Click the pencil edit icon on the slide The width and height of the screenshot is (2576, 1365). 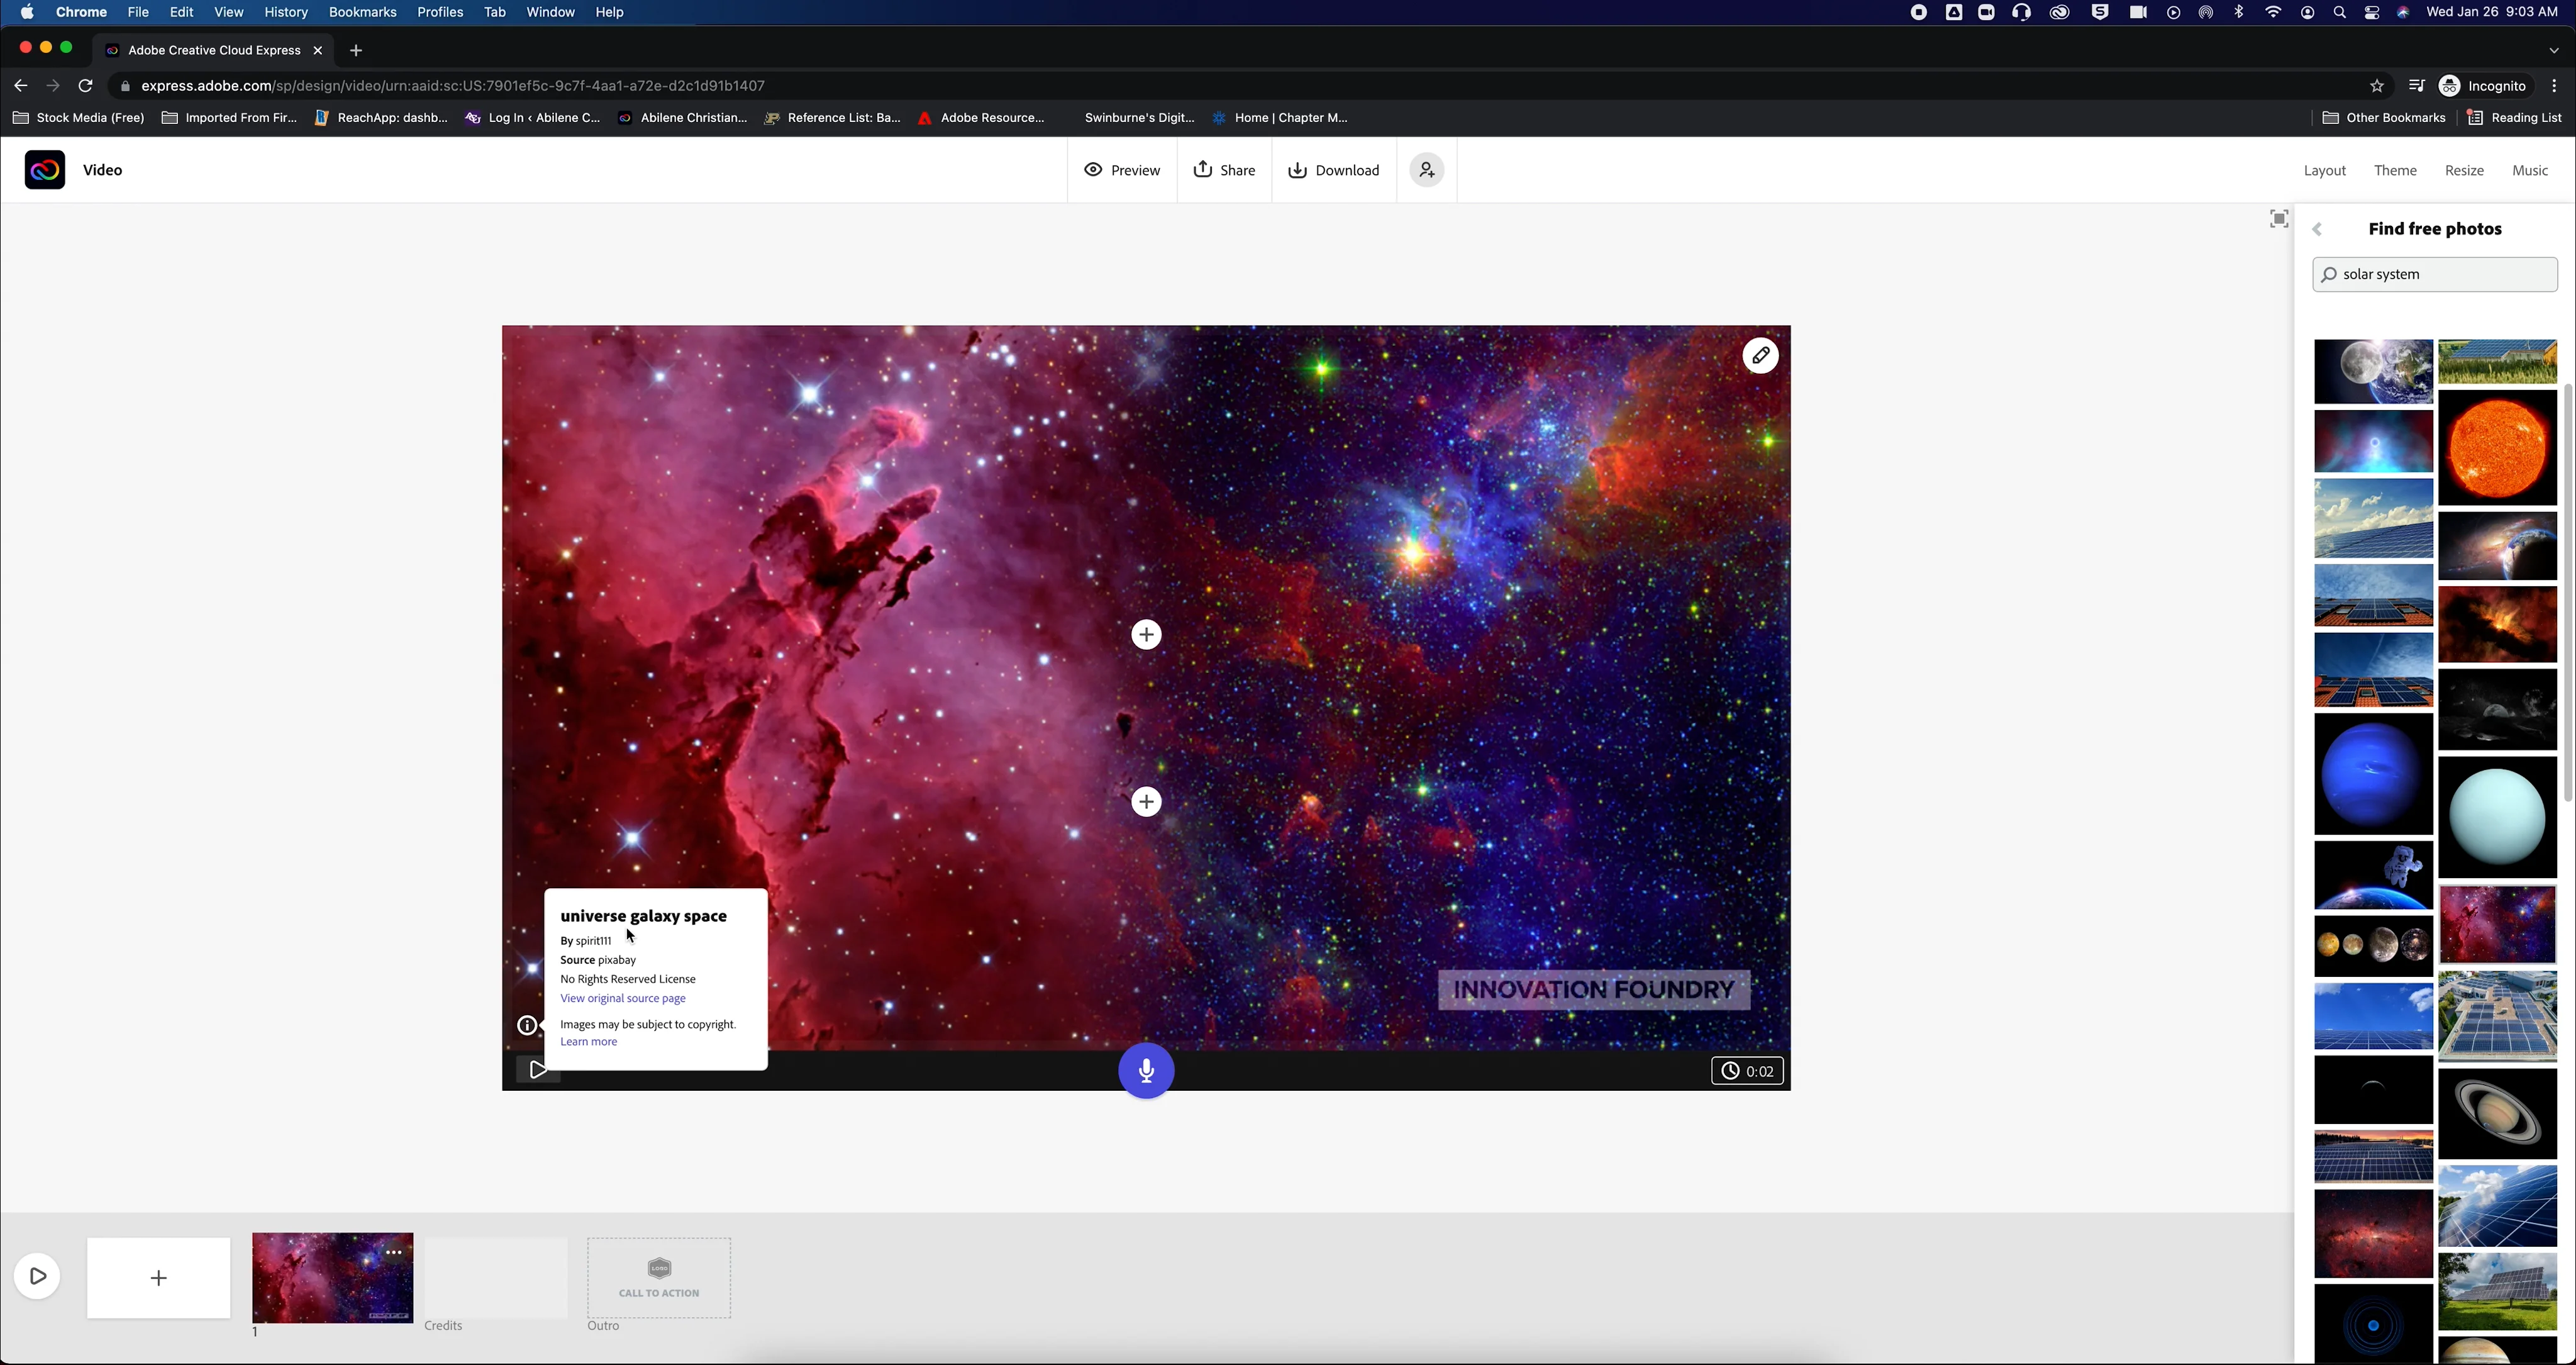click(1760, 356)
